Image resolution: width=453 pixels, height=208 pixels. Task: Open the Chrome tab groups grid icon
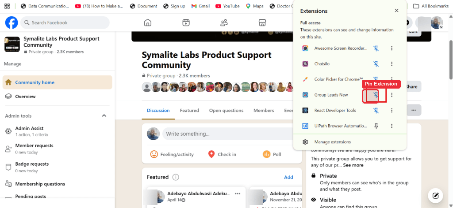click(x=7, y=6)
